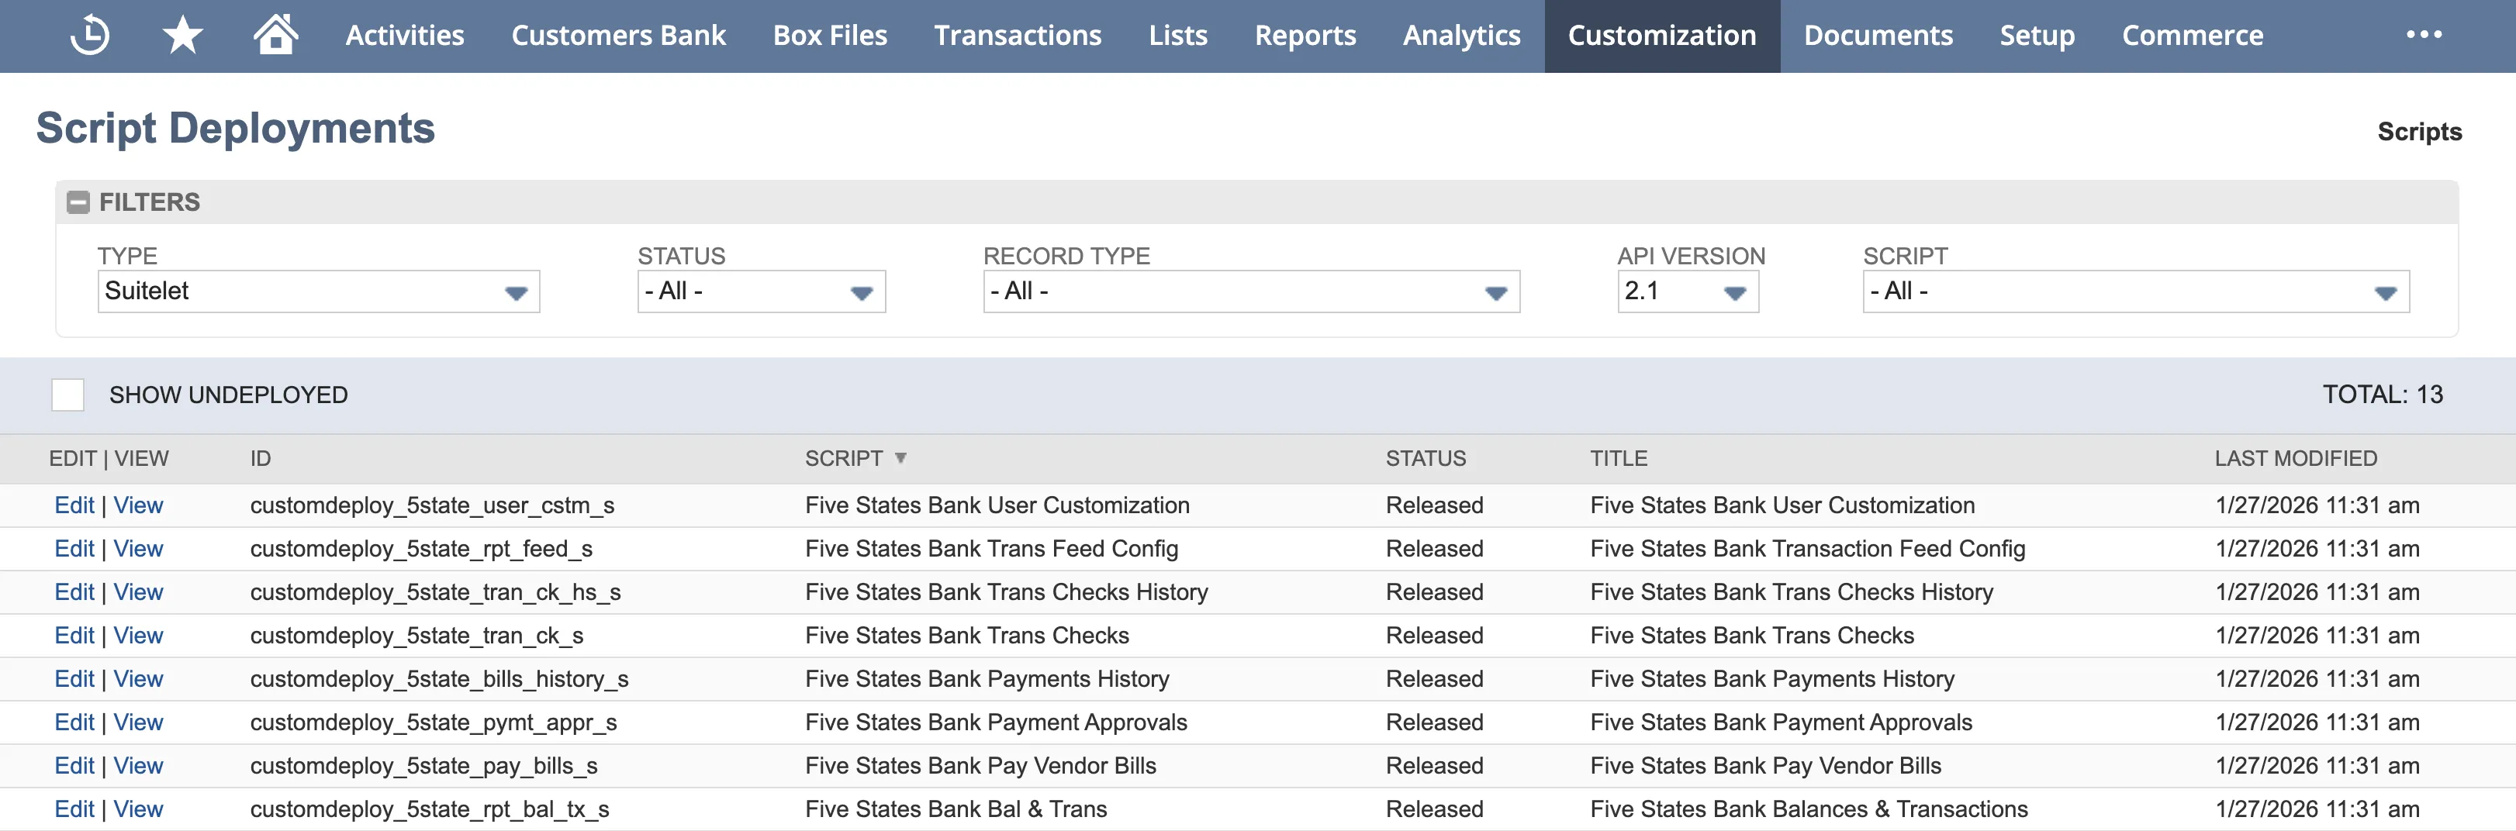View the customdeploy_5state_rpt_feed_s deployment
This screenshot has height=831, width=2516.
[138, 549]
